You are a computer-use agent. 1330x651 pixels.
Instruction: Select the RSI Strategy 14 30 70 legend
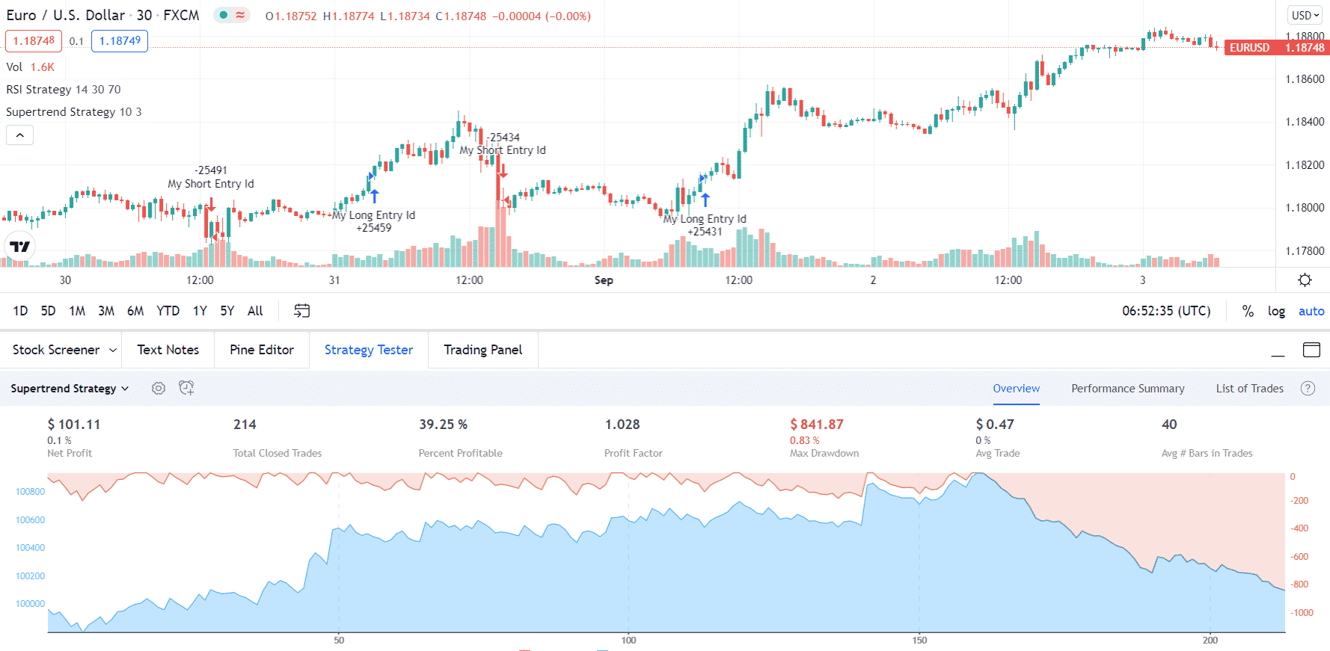(64, 90)
